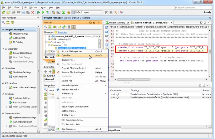Click the search icon in Design Runs panel

click(x=46, y=90)
